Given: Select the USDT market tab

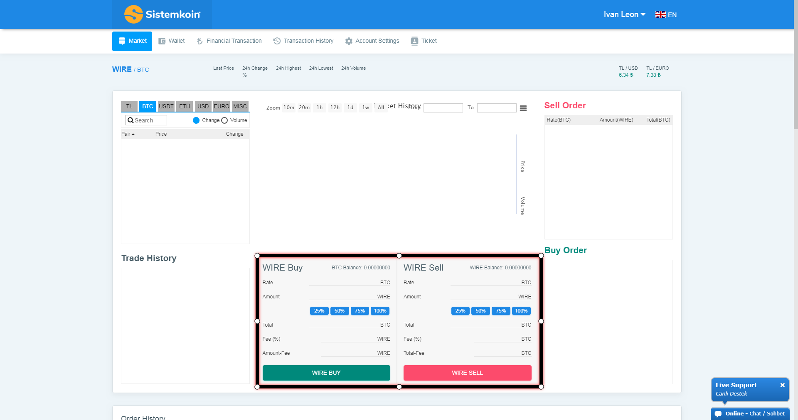Looking at the screenshot, I should click(x=166, y=107).
